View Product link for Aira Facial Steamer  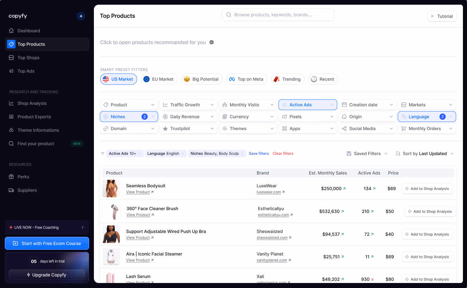point(140,260)
